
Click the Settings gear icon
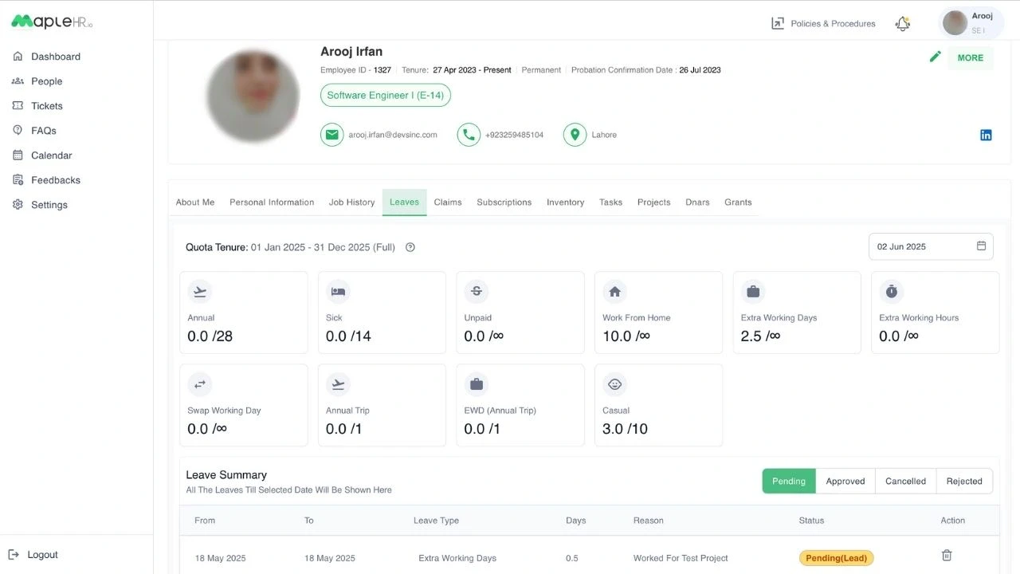click(18, 205)
